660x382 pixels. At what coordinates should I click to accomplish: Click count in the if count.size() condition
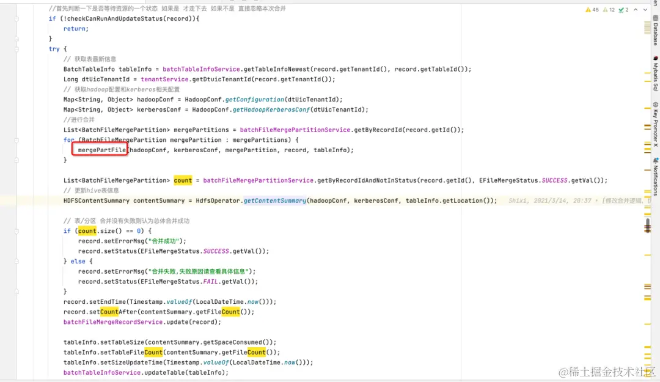coord(87,231)
